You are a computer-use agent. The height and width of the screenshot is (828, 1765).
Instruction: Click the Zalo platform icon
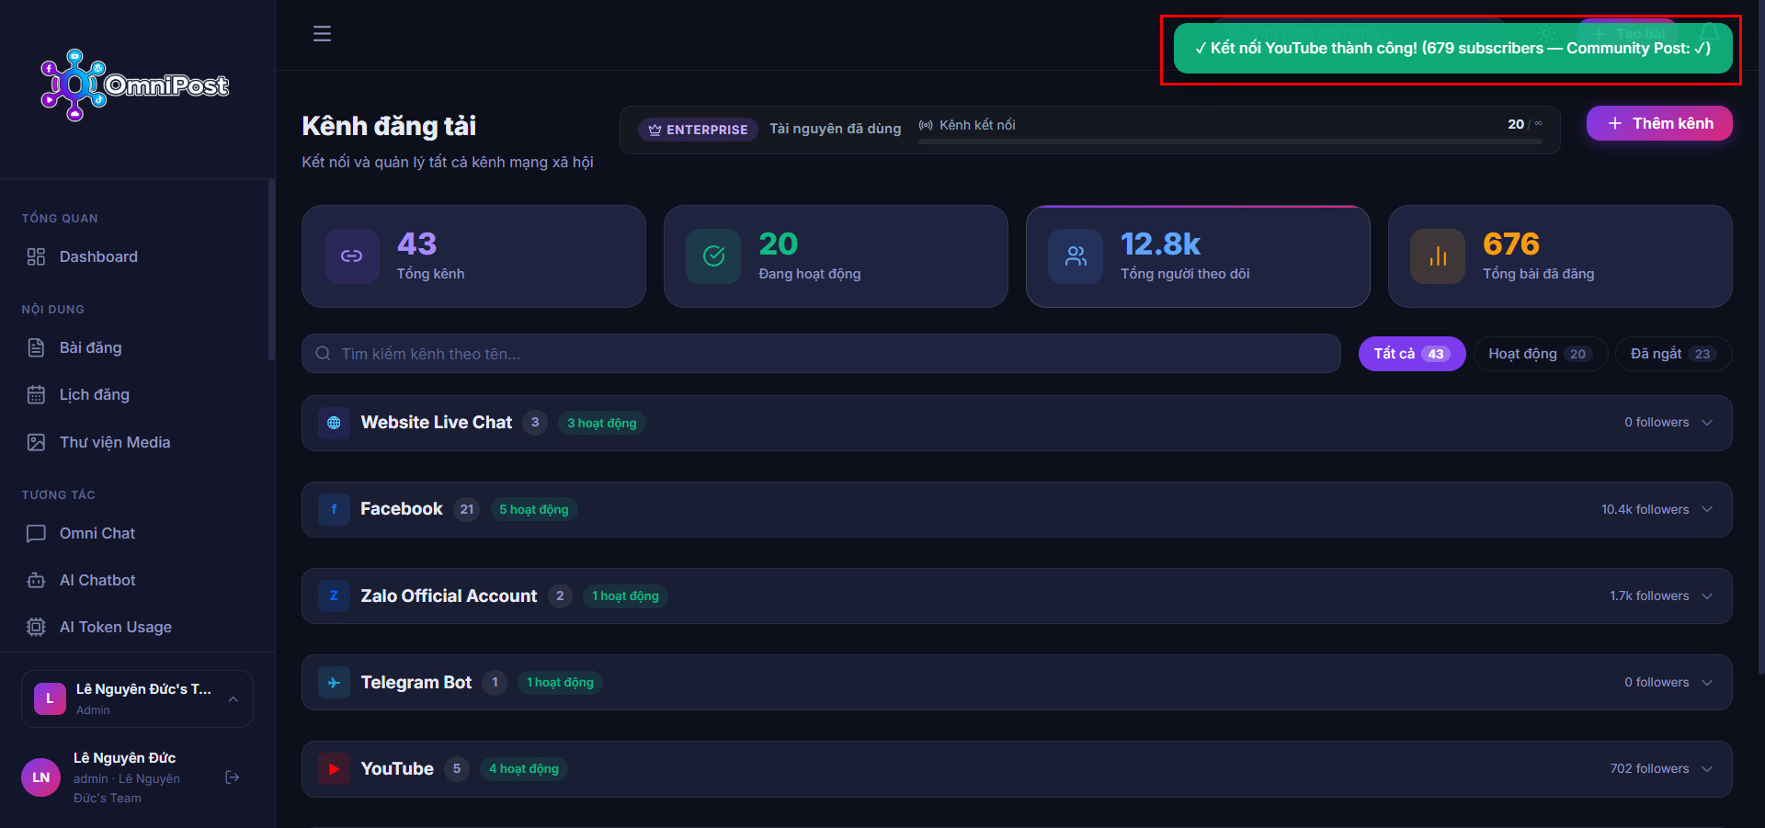[334, 596]
